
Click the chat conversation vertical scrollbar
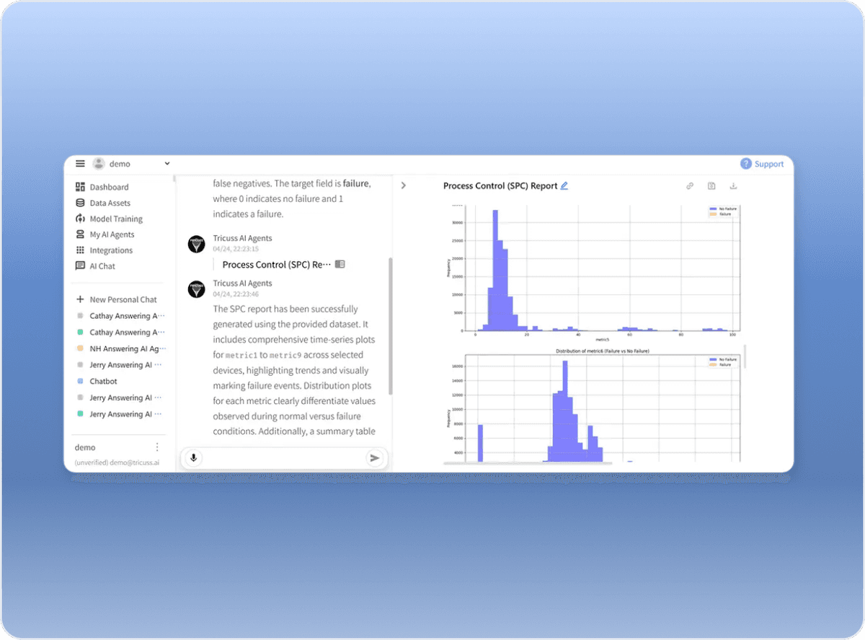coord(391,326)
